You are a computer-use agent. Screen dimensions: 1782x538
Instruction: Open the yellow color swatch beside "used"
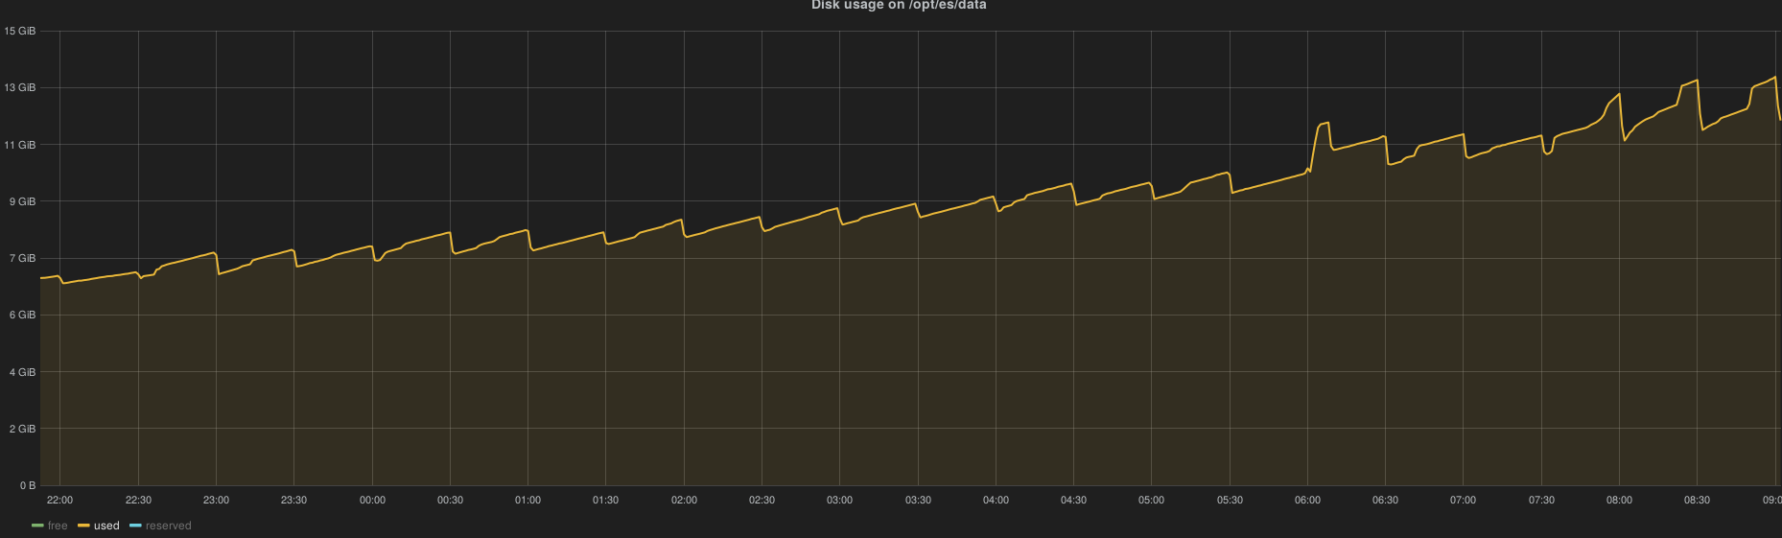pyautogui.click(x=83, y=526)
